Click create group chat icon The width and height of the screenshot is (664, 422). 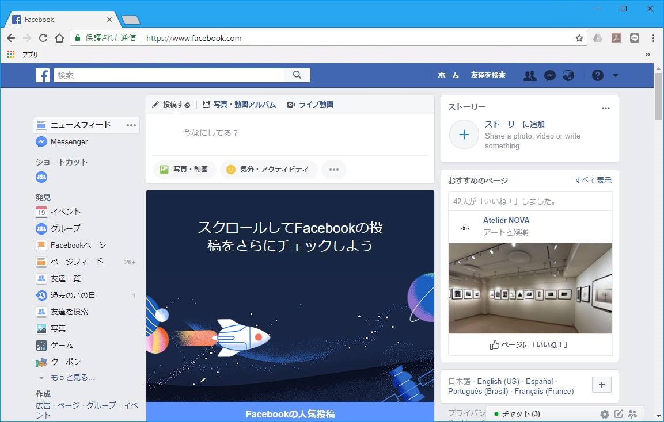(632, 414)
